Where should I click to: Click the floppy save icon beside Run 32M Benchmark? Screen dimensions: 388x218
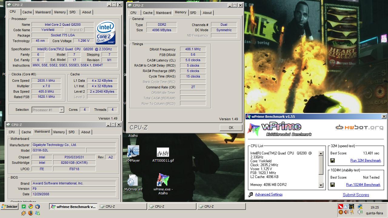(333, 160)
